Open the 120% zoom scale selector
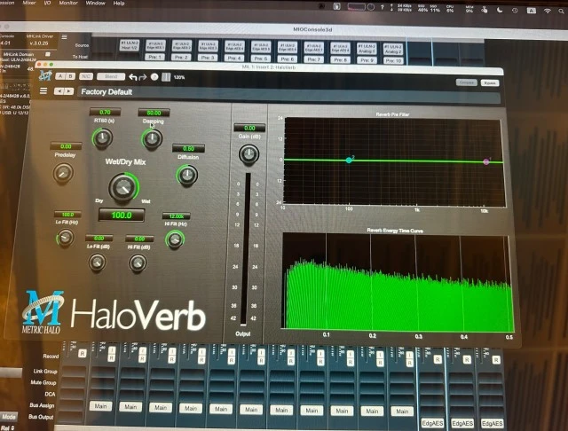 (x=179, y=77)
